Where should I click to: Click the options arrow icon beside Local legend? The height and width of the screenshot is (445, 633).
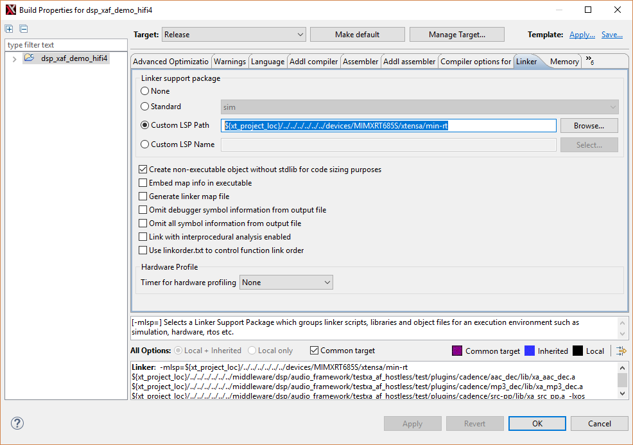621,351
